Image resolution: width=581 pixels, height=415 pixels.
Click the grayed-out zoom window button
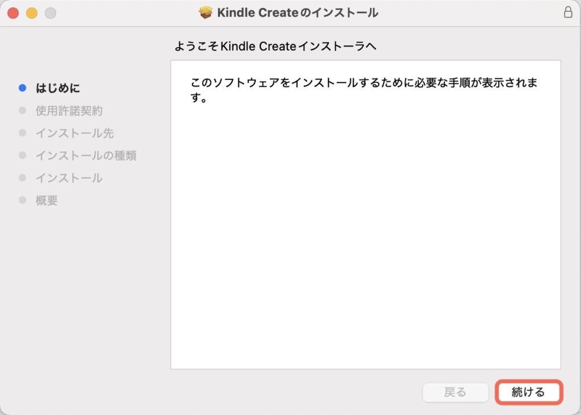(50, 12)
